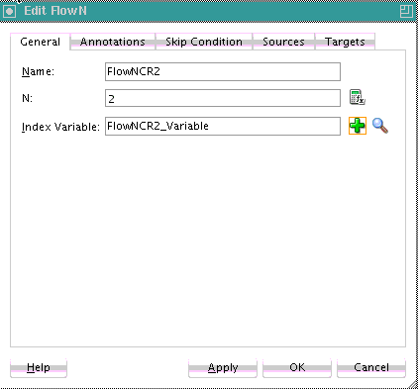Click the Index Variable: label

point(60,127)
